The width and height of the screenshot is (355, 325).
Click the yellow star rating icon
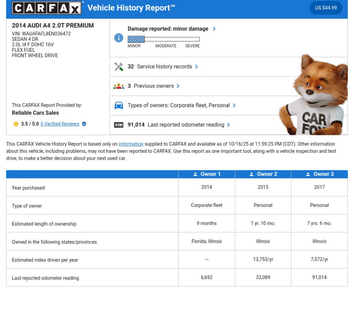[x=16, y=124]
